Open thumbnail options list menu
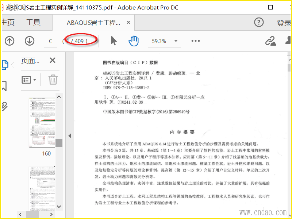 click(x=29, y=80)
